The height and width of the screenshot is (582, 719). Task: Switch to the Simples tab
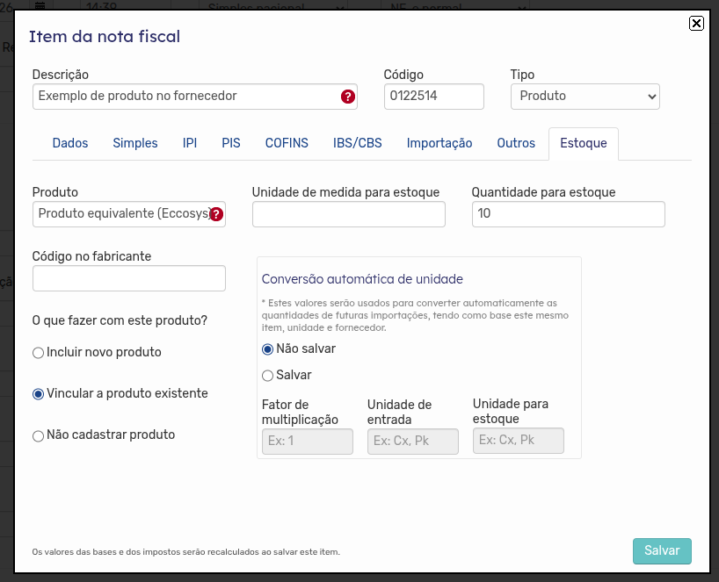coord(135,143)
